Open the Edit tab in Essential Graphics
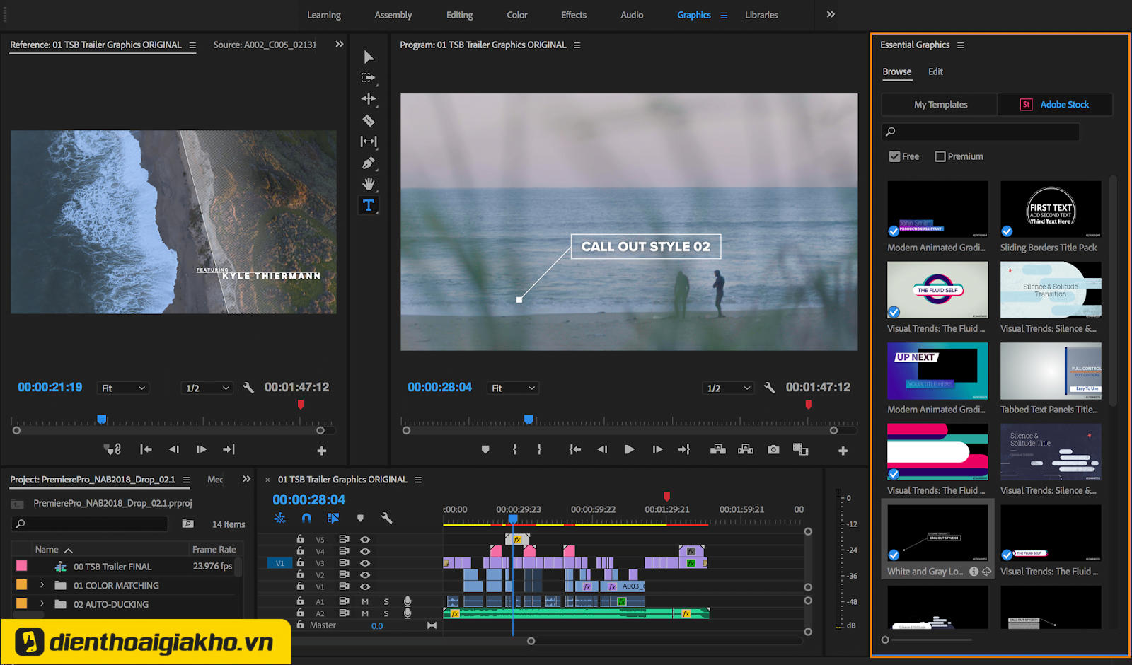Screen dimensions: 1132x665 pos(935,71)
